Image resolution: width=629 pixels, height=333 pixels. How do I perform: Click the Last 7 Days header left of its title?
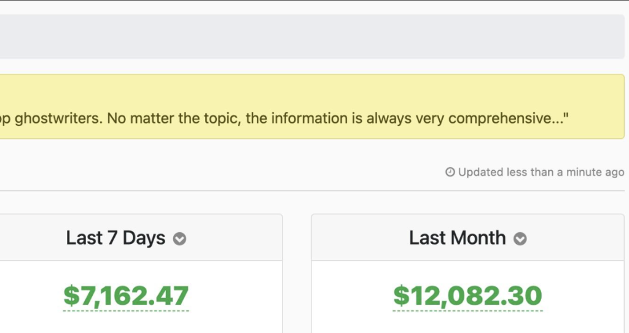click(x=31, y=238)
